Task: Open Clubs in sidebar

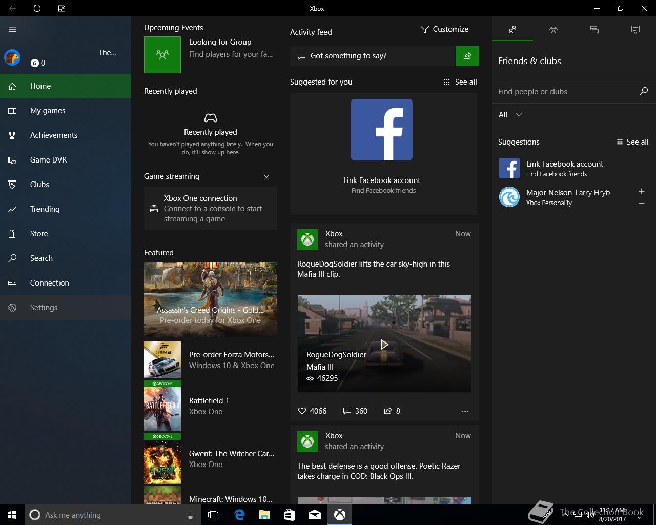Action: (x=66, y=185)
